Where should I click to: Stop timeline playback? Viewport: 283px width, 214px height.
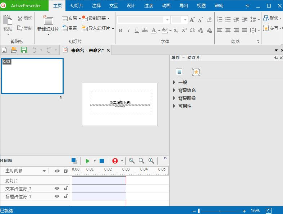[x=102, y=161]
